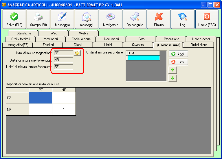Screen dimensions: 222x159
Task: Open Codici a barre tab
Action: coord(81,39)
